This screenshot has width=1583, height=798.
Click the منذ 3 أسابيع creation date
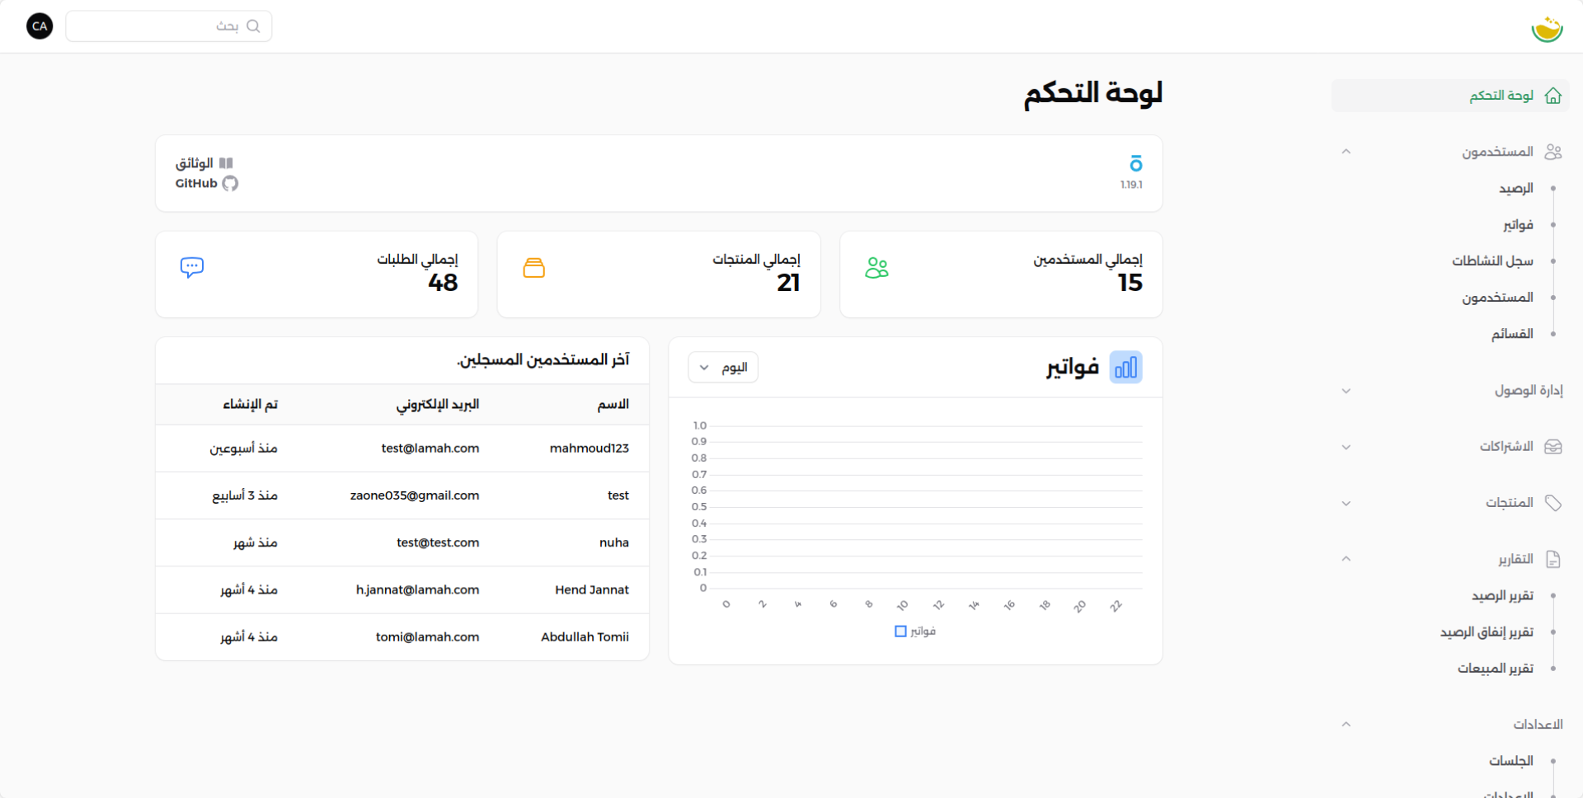pyautogui.click(x=245, y=495)
